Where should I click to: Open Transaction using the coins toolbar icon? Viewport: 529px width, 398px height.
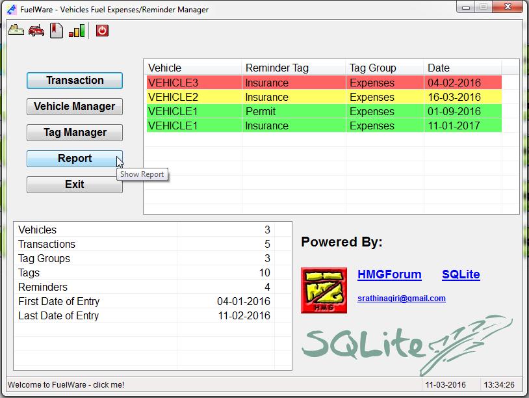tap(16, 29)
